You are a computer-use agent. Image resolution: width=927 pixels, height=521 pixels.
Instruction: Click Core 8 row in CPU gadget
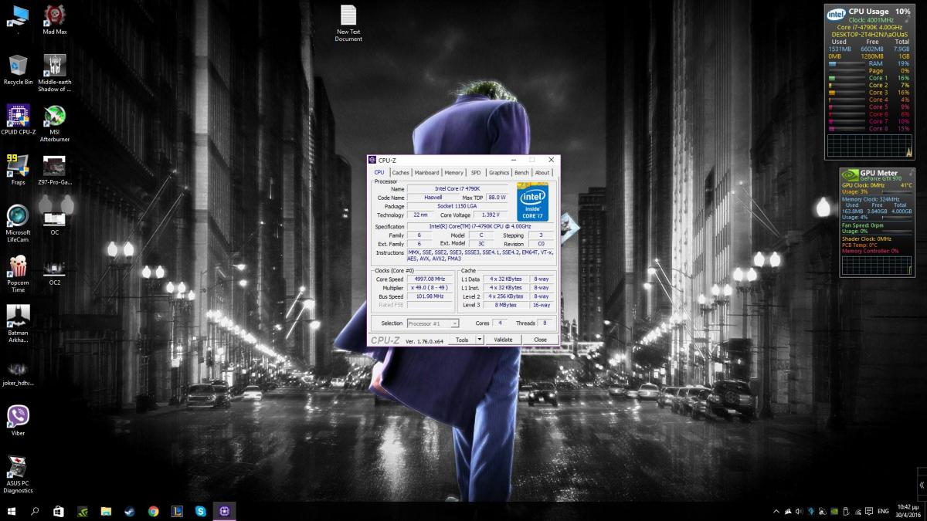(x=869, y=128)
